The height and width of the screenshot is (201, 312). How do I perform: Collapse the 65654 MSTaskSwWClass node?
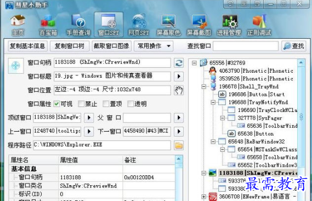[x=223, y=150]
